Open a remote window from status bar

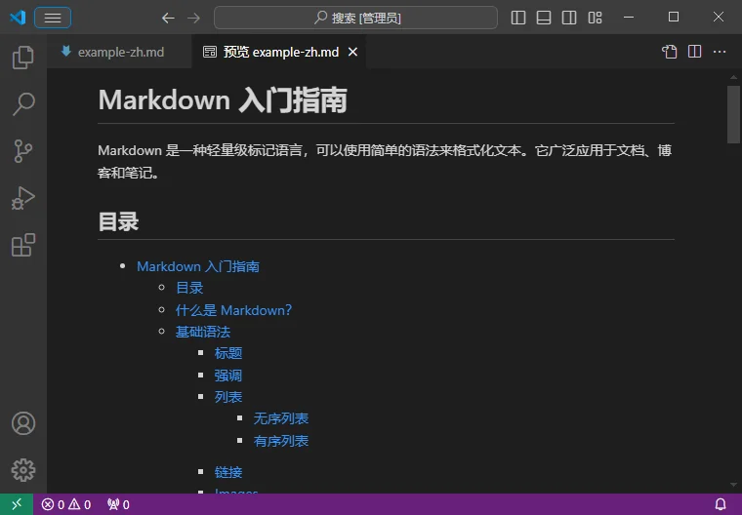pyautogui.click(x=17, y=504)
